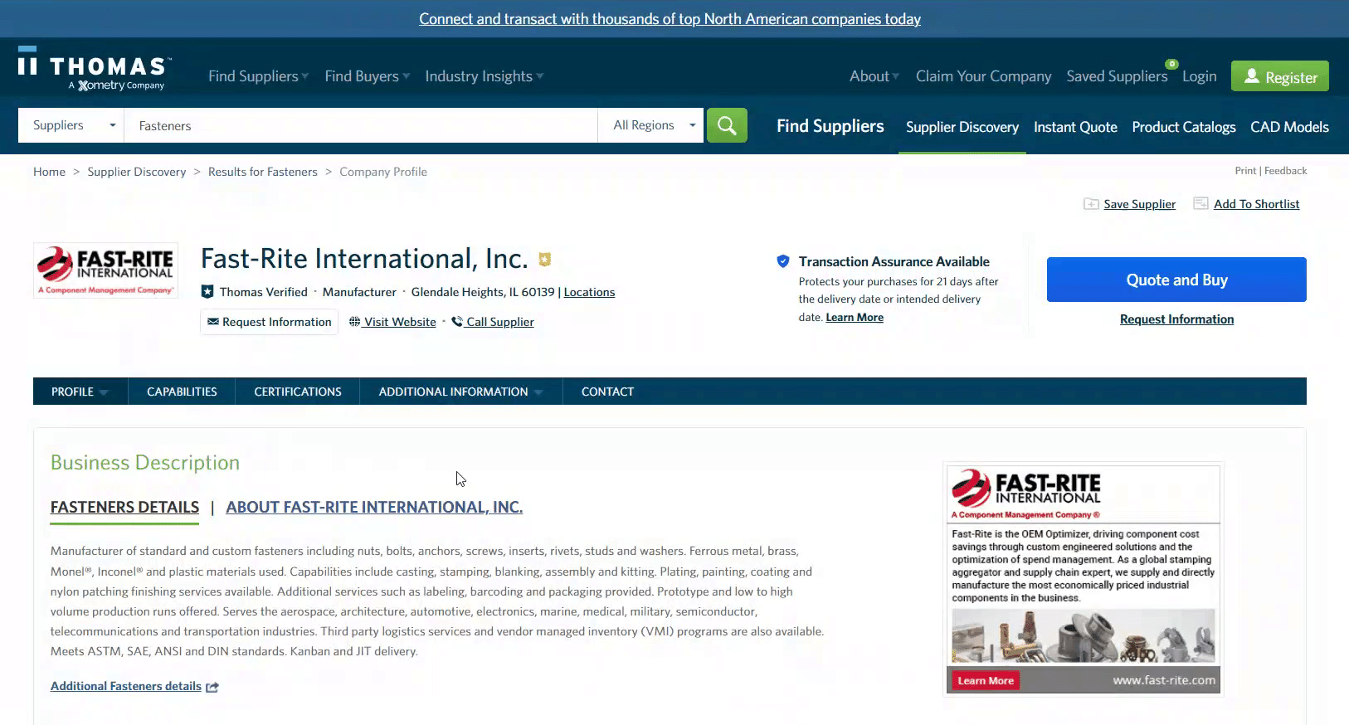Expand the PROFILE tab dropdown
The image size is (1349, 725).
(x=80, y=392)
